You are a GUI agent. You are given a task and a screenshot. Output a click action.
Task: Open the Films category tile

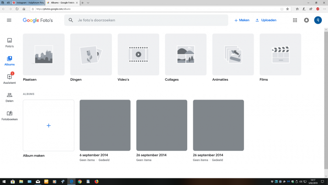click(280, 54)
